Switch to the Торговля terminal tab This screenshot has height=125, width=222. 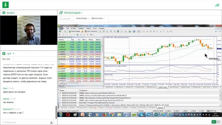64,108
